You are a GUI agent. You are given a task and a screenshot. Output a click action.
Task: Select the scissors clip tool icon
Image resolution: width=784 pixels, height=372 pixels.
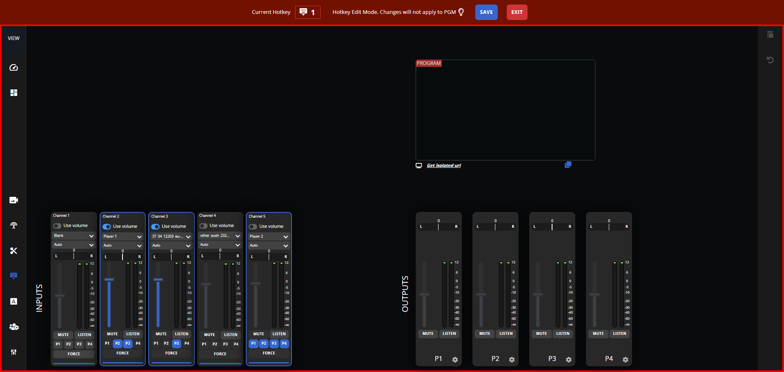(x=13, y=251)
